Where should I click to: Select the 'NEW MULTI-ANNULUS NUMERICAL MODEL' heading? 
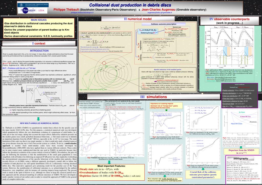(39, 123)
